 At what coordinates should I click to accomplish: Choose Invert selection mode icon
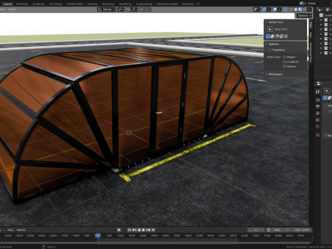click(x=282, y=36)
